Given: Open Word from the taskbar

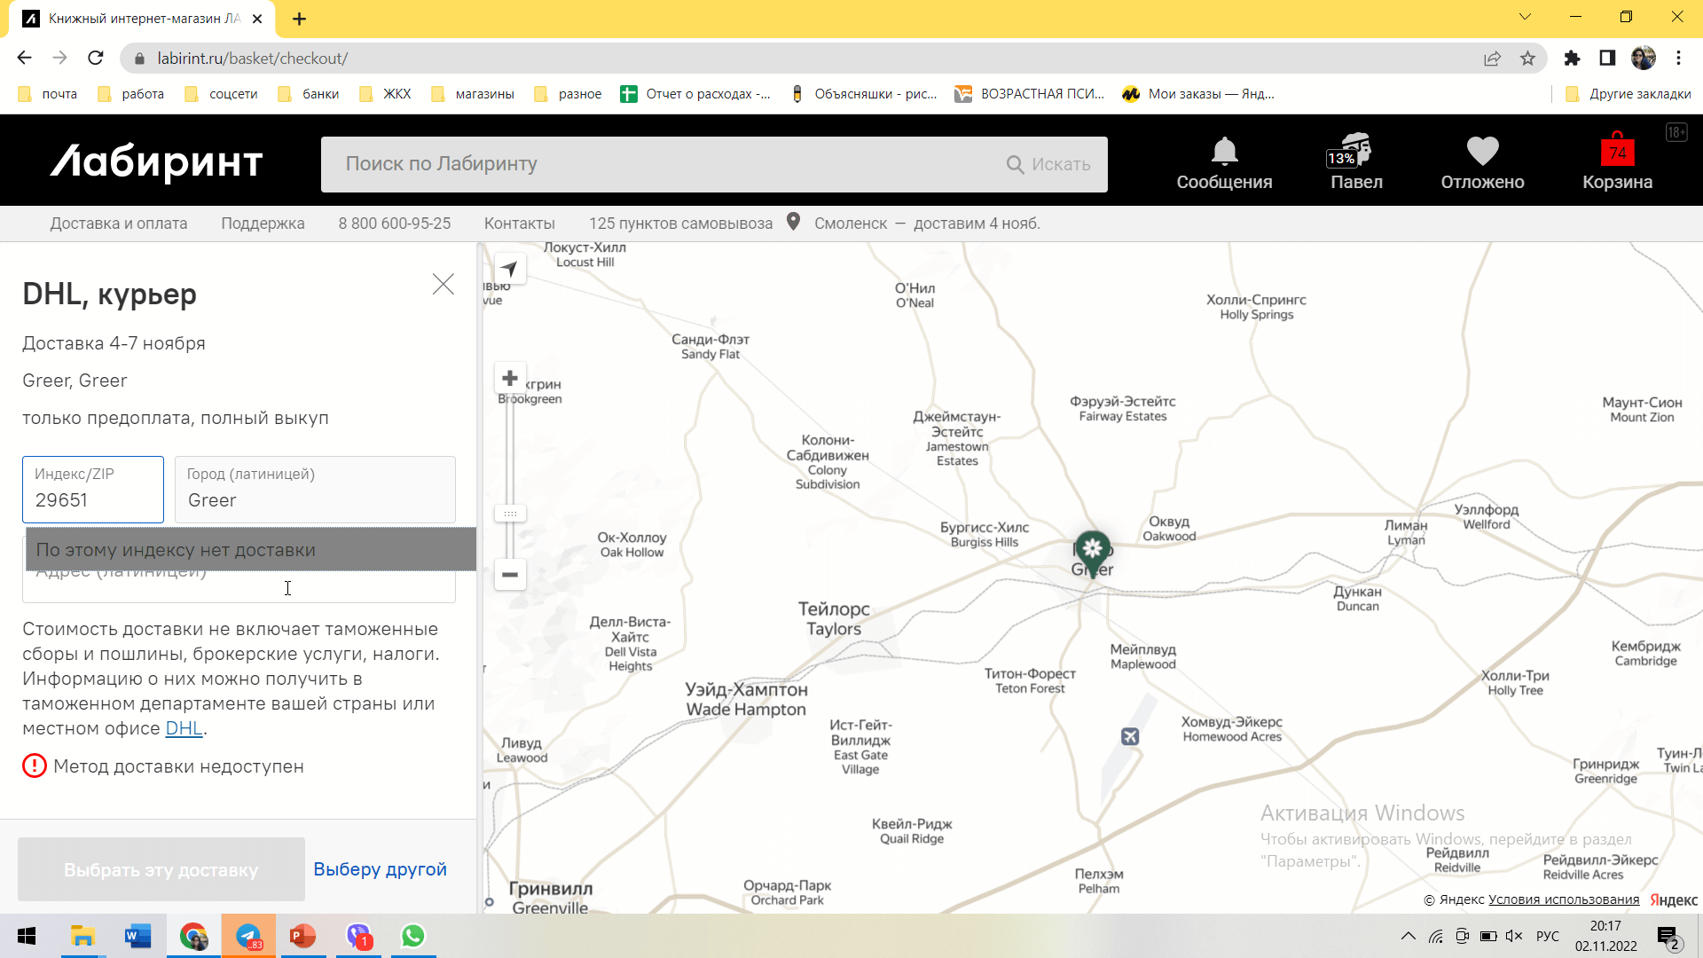Looking at the screenshot, I should 137,936.
